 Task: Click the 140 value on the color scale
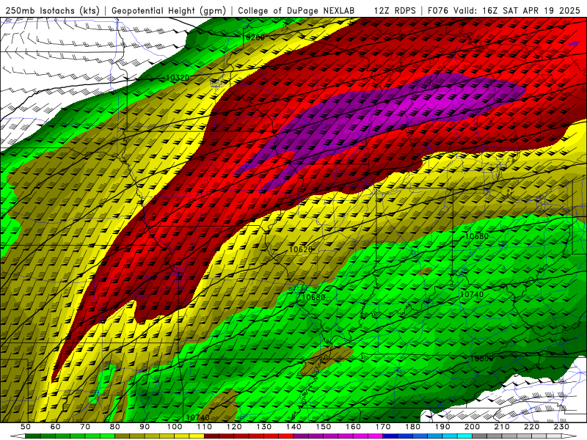[x=293, y=427]
